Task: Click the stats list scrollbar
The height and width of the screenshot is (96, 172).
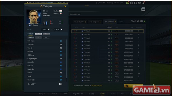Action: (x=66, y=59)
